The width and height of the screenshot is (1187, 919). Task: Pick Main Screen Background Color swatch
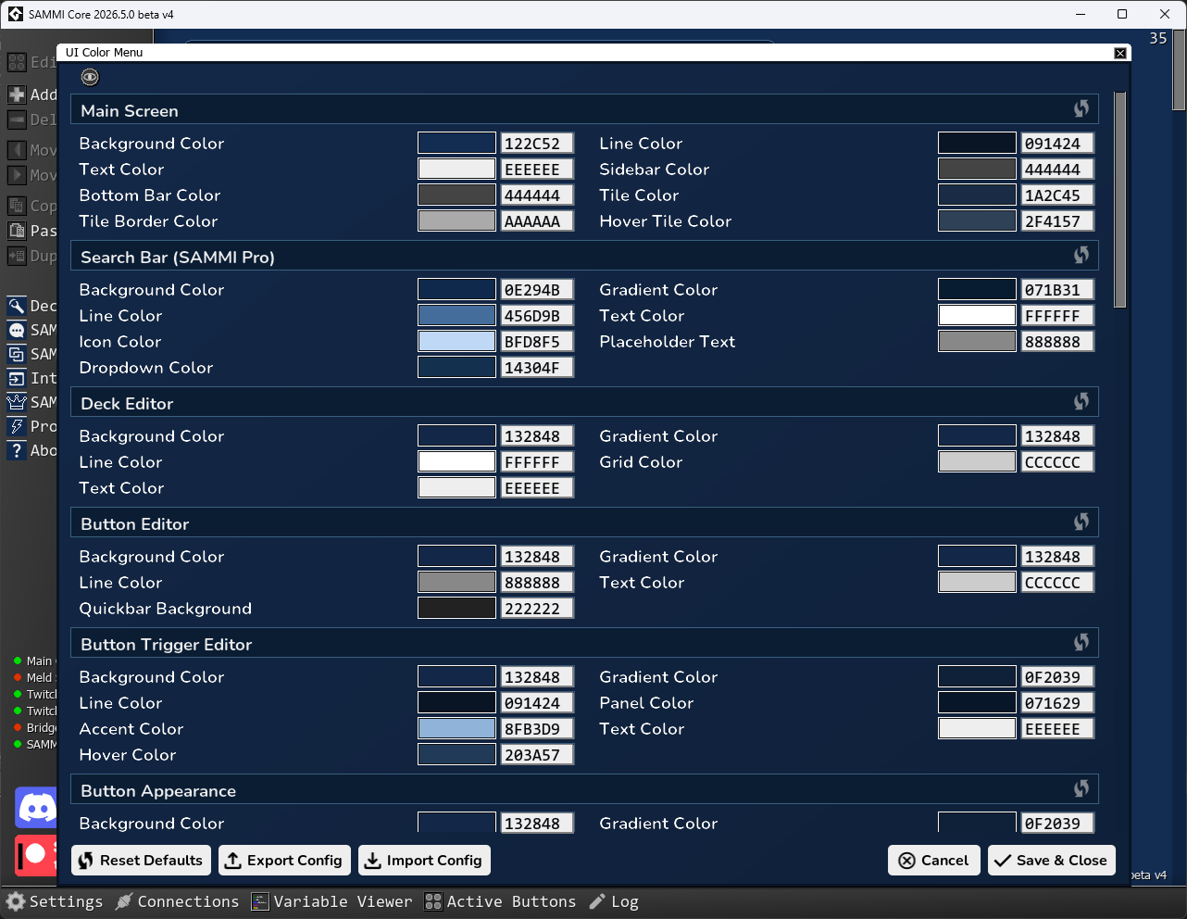[x=456, y=143]
